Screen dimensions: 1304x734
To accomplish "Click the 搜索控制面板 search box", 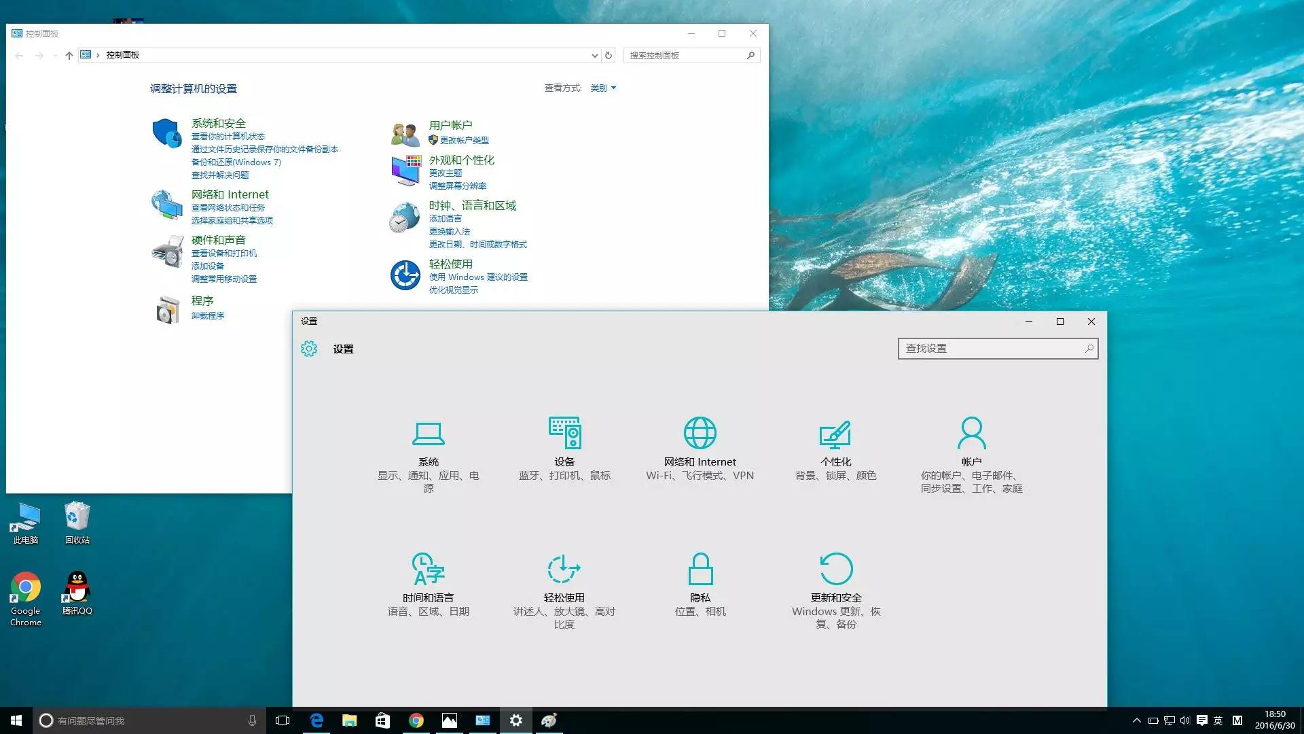I will (691, 55).
